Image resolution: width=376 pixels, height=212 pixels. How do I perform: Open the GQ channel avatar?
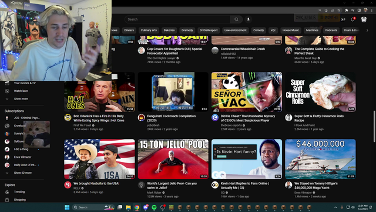click(215, 185)
